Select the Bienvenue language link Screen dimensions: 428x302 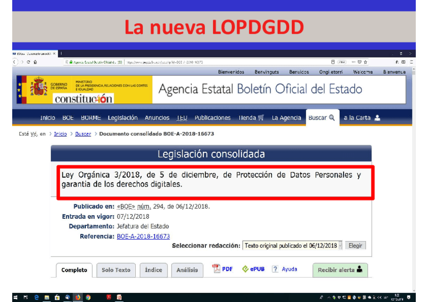[394, 72]
